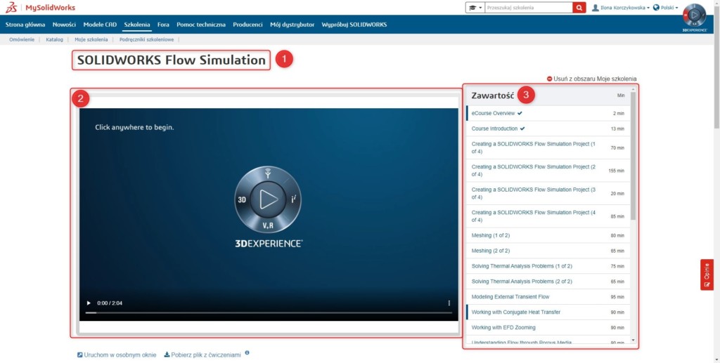
Task: Open the video three-dot options menu
Action: (x=449, y=303)
